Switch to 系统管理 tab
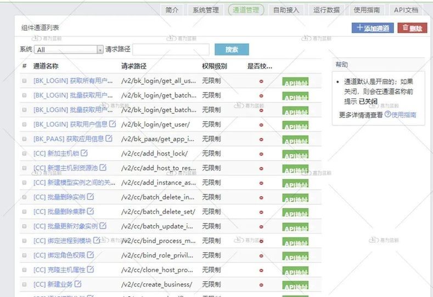Image resolution: width=433 pixels, height=297 pixels. (205, 10)
